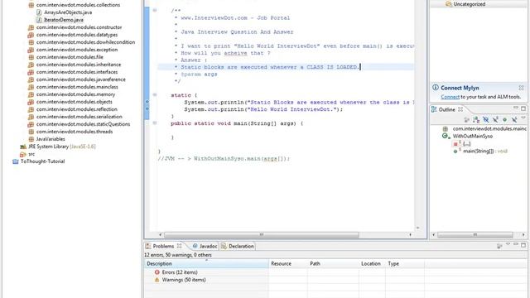
Task: Collapse the static block fold in the editor
Action: tap(155, 95)
